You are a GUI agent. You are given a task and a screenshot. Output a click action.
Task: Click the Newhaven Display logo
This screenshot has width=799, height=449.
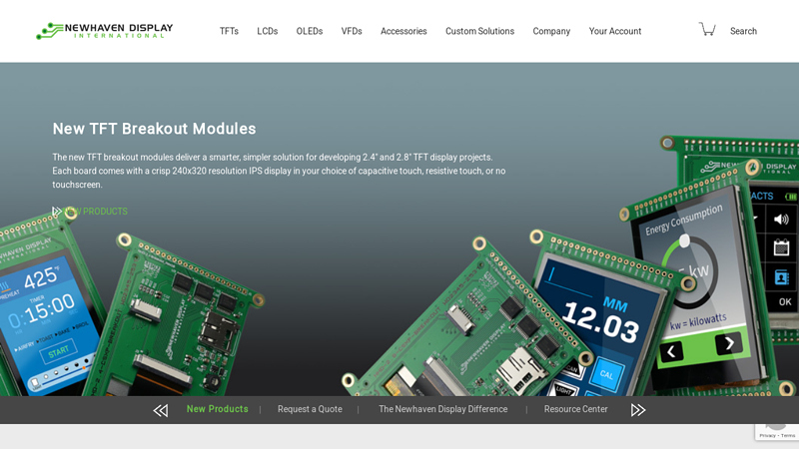pyautogui.click(x=104, y=31)
